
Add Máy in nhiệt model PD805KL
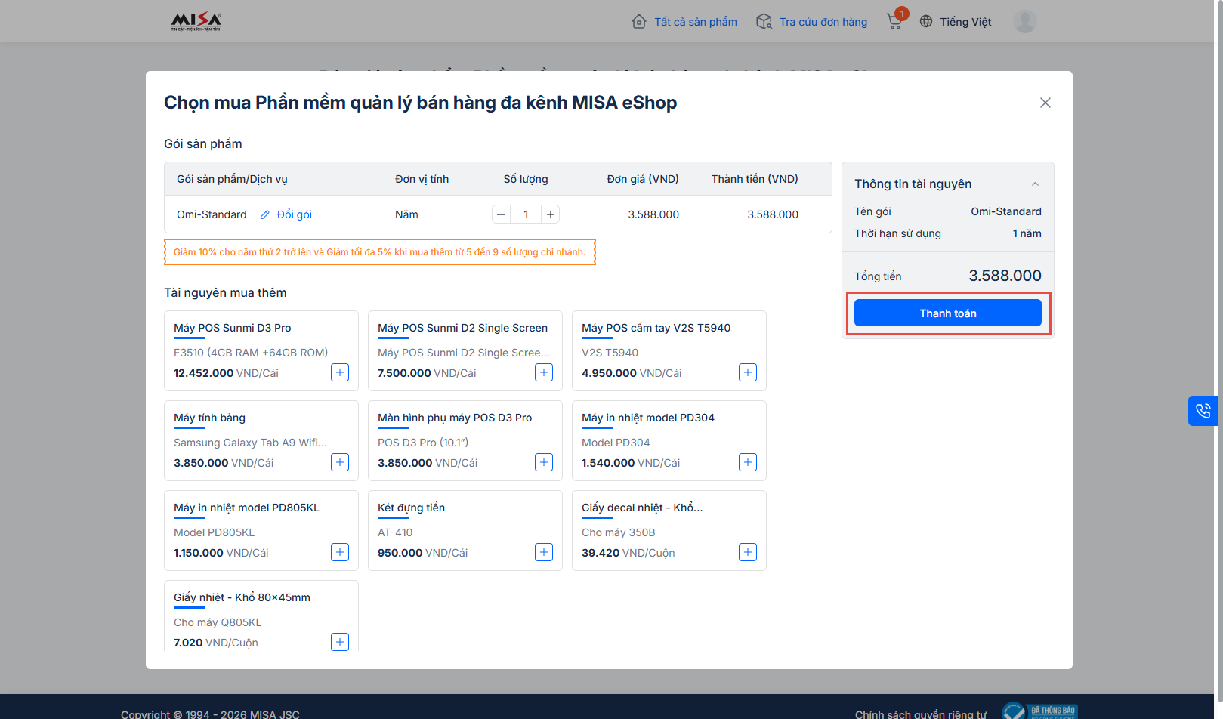coord(340,552)
